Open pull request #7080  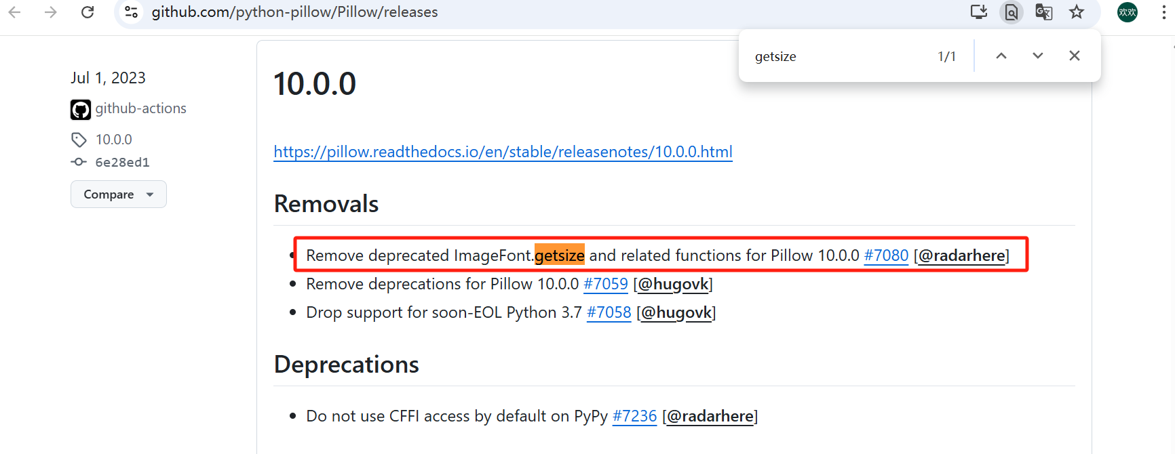886,255
